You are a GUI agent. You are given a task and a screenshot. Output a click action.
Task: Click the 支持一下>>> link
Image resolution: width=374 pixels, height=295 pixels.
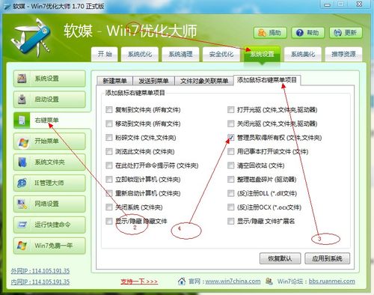139,282
